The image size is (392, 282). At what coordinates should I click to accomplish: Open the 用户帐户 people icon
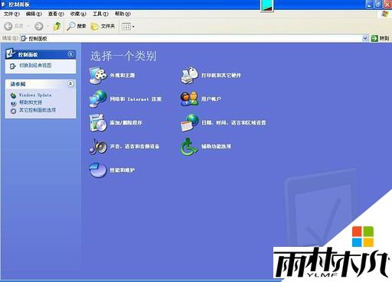[189, 99]
